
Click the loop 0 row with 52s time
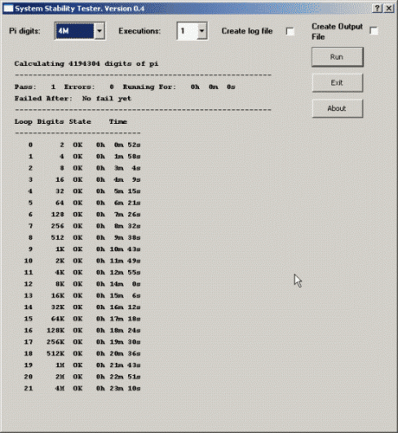tap(84, 145)
